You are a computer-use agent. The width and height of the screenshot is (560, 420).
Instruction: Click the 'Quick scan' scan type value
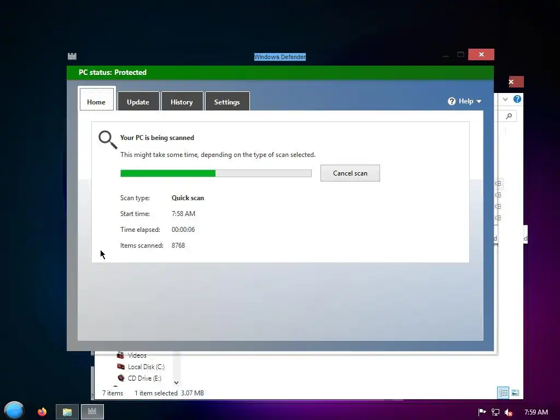188,198
